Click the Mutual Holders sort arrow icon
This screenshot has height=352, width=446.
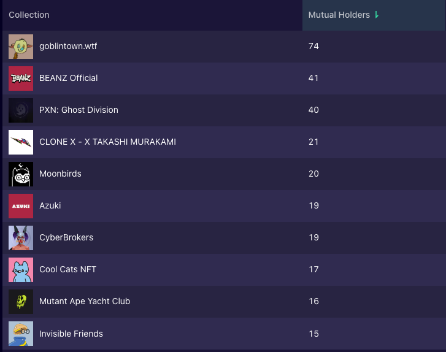tap(377, 15)
